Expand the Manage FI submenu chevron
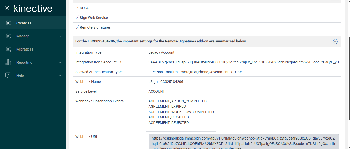The width and height of the screenshot is (351, 149). (60, 36)
